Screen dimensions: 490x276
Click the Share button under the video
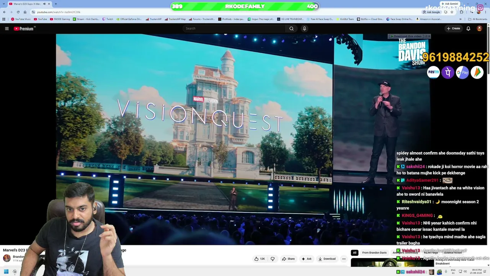click(x=288, y=259)
